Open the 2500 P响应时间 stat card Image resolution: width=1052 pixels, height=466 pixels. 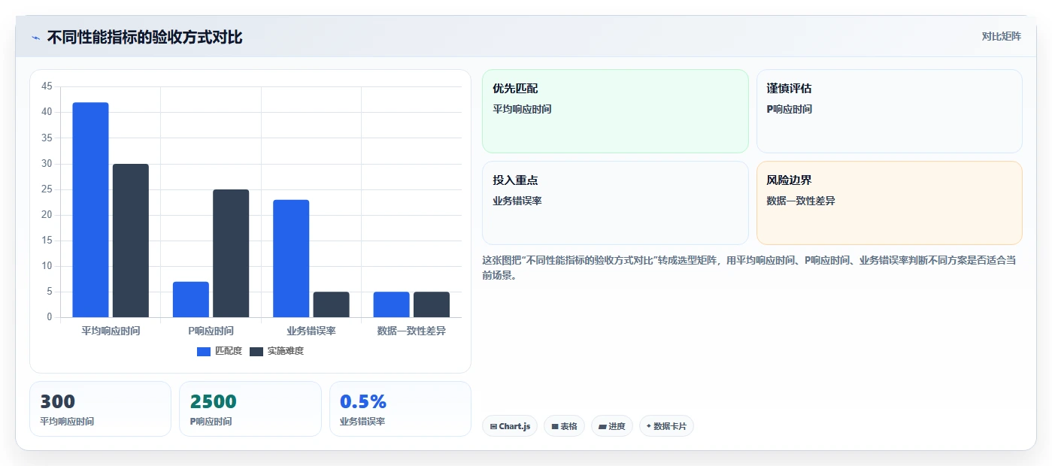point(250,409)
